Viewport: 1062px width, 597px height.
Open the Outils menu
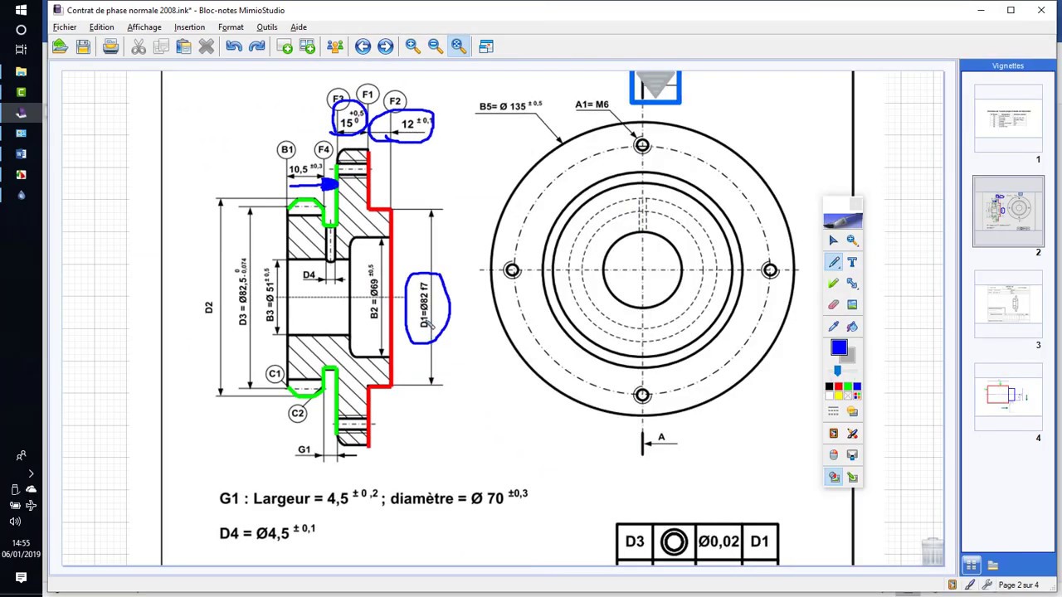point(266,27)
